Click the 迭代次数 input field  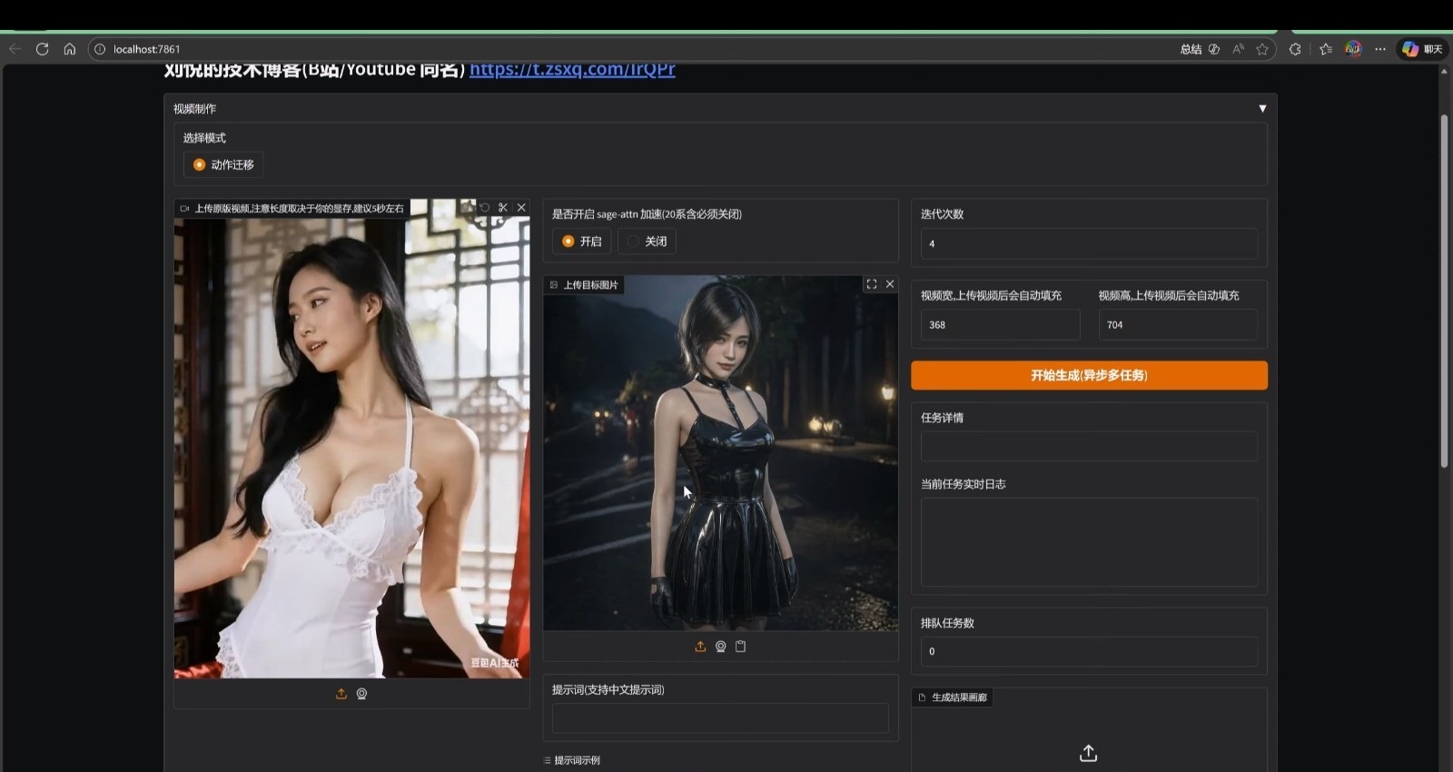[x=1088, y=243]
